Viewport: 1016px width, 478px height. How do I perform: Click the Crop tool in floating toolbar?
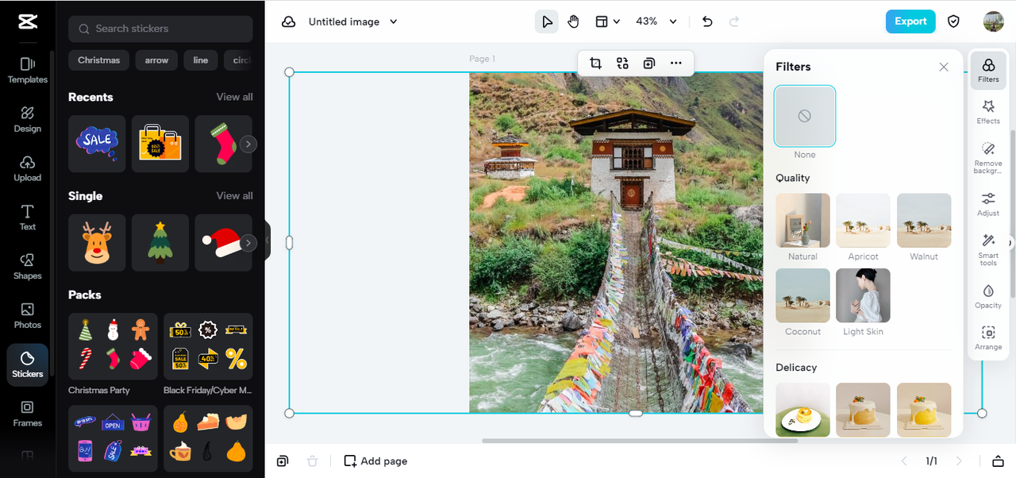[595, 64]
